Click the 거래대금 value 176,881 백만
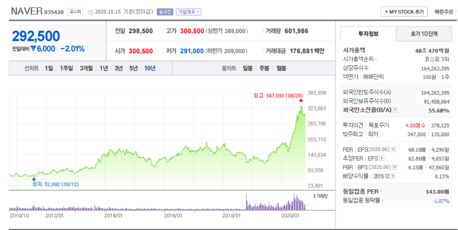 coord(307,51)
